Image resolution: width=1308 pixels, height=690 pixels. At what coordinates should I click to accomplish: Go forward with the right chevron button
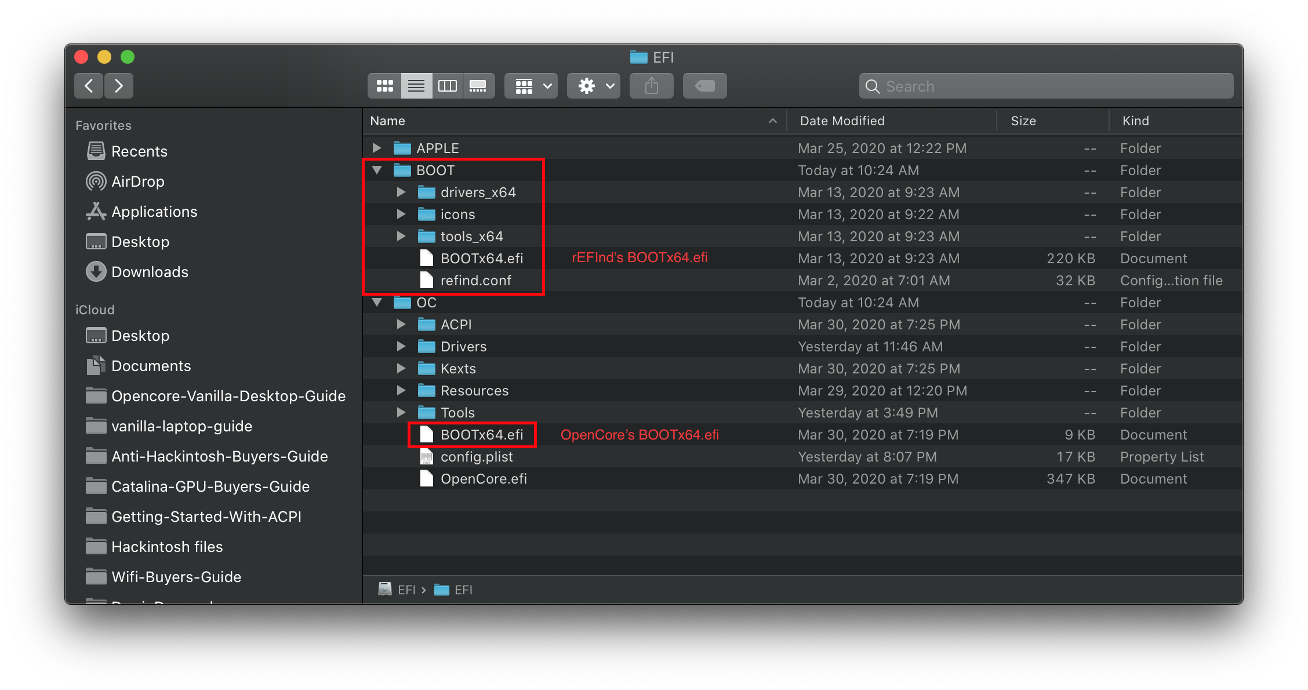119,86
